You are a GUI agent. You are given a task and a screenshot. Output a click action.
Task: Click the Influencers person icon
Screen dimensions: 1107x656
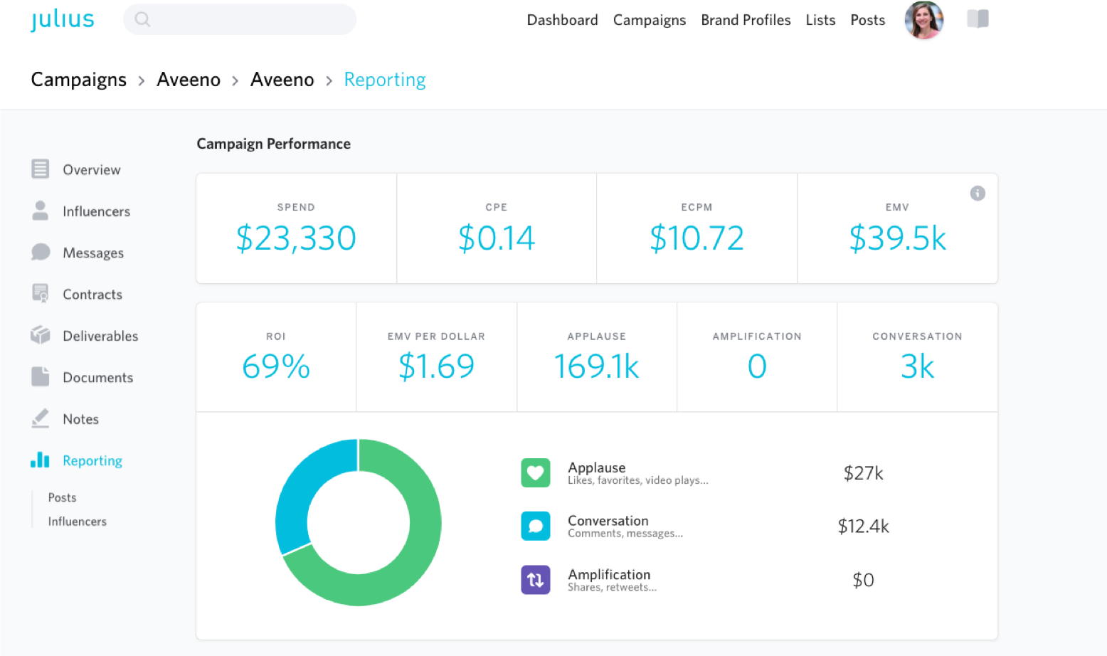(41, 211)
